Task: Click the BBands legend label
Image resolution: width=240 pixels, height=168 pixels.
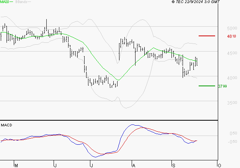Action: [21, 2]
